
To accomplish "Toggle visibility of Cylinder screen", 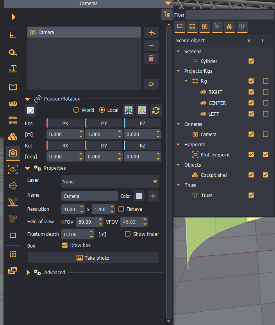I will pos(251,61).
